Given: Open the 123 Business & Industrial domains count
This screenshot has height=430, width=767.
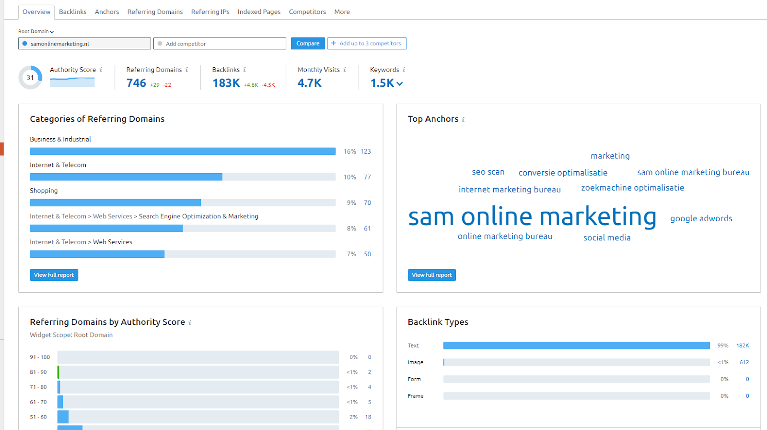Looking at the screenshot, I should [366, 152].
